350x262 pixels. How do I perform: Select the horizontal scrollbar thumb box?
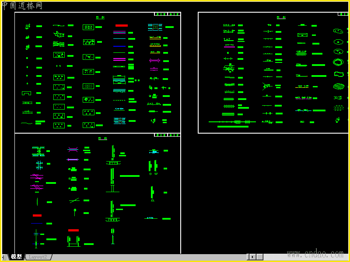259,257
